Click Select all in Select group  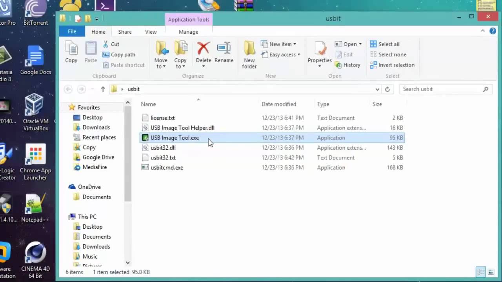[x=385, y=44]
